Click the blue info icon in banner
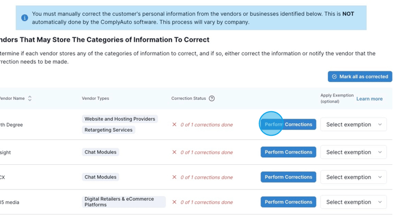Viewport: 393px width, 219px height. (25, 18)
